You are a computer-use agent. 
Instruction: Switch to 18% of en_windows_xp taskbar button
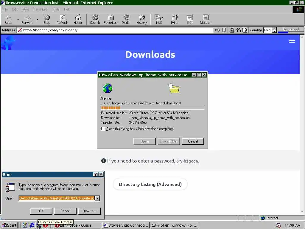[175, 225]
